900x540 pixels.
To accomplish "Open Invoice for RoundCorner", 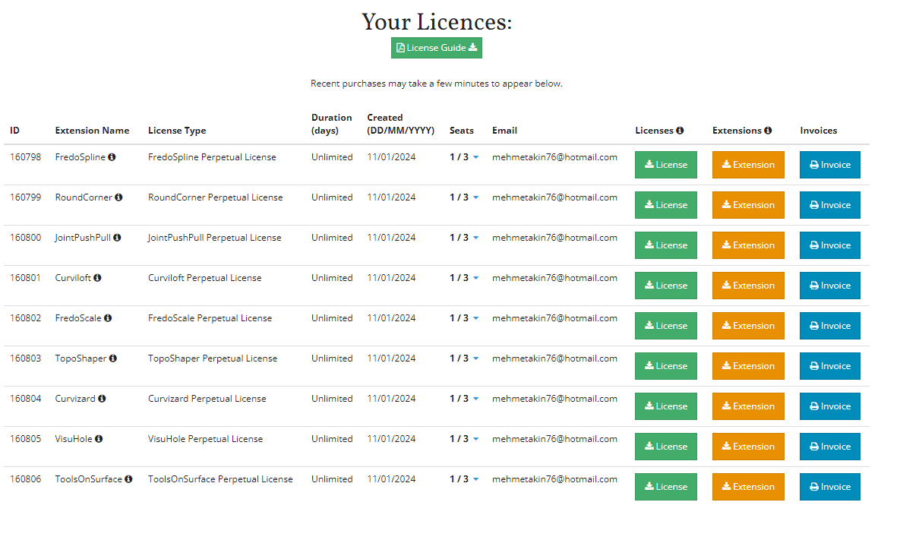I will click(x=830, y=205).
